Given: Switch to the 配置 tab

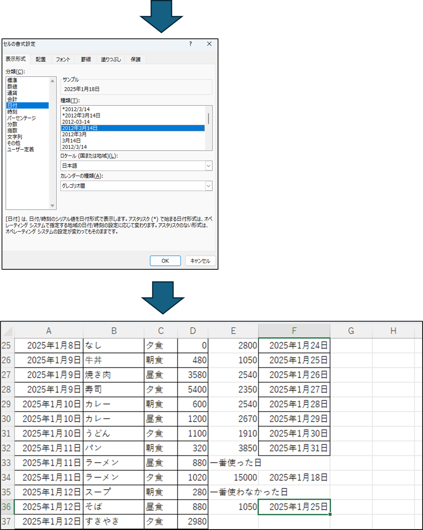Looking at the screenshot, I should 41,59.
